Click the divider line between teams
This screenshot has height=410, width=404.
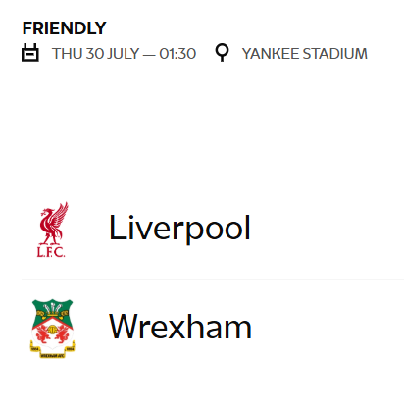(213, 280)
